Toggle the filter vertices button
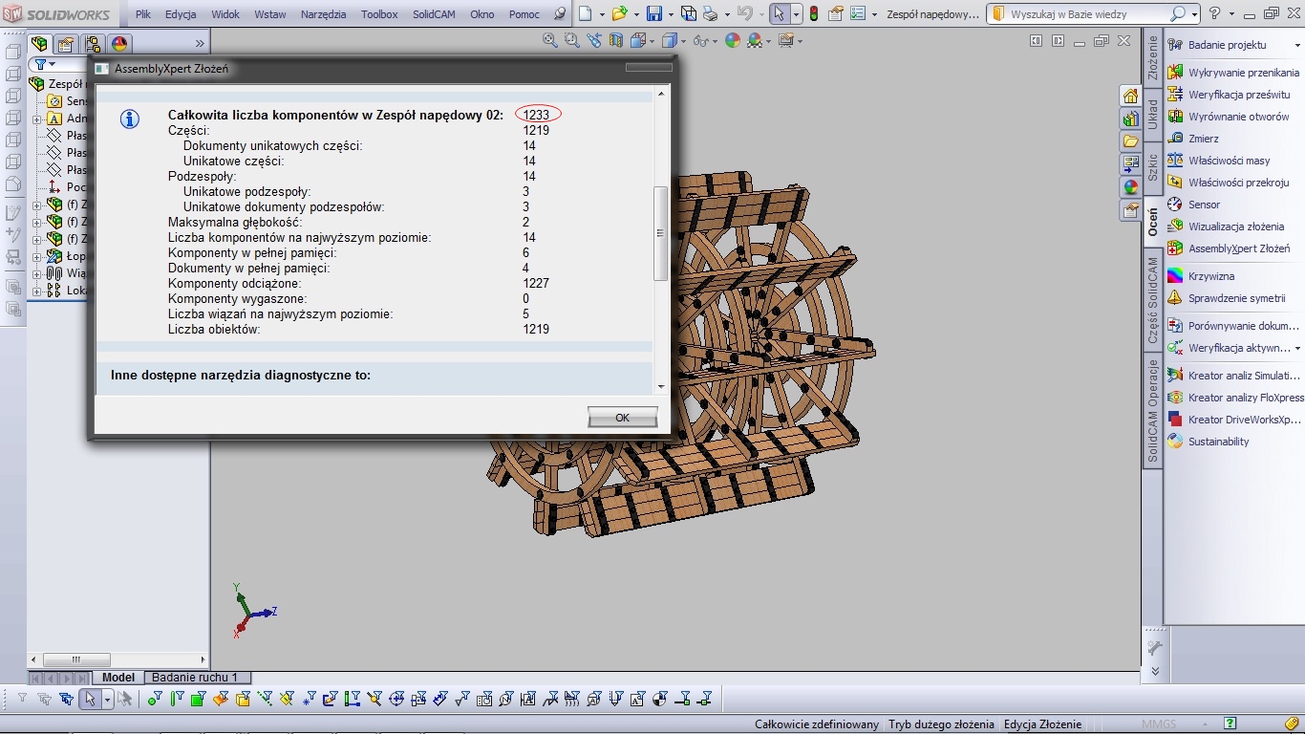 (155, 700)
